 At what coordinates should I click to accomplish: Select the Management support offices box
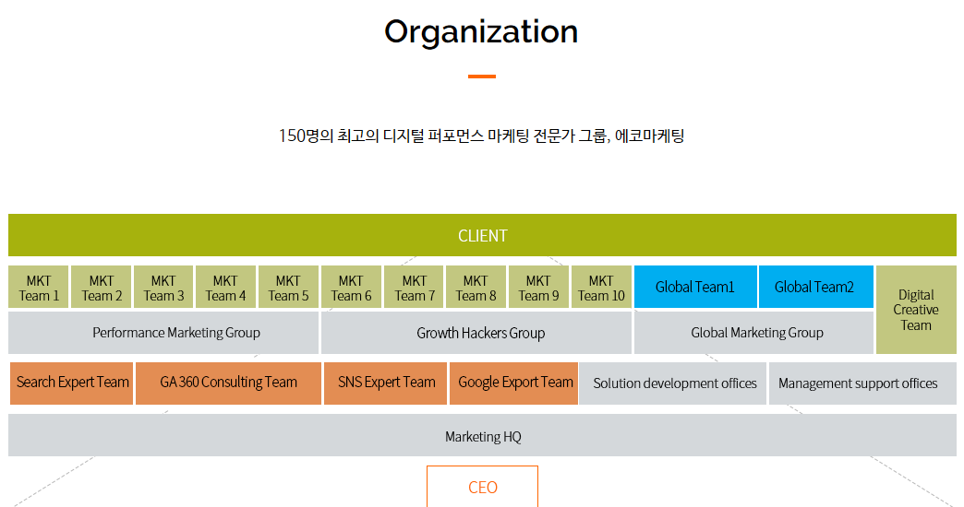pyautogui.click(x=862, y=383)
